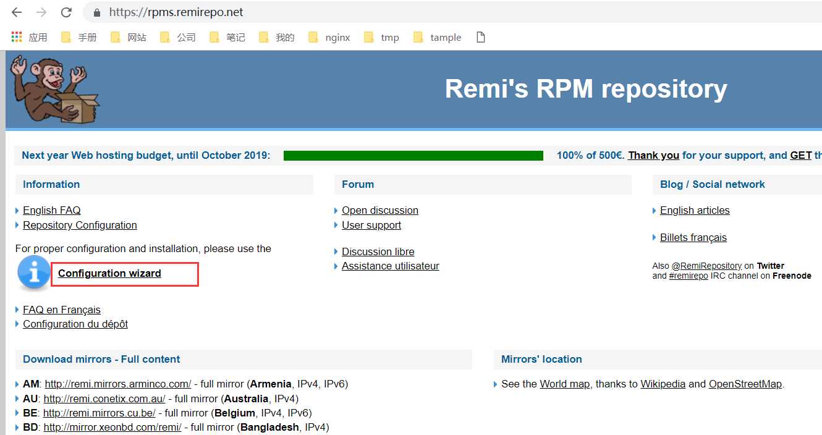Click the Next year Web hosting budget text
Image resolution: width=822 pixels, height=435 pixels.
[146, 155]
